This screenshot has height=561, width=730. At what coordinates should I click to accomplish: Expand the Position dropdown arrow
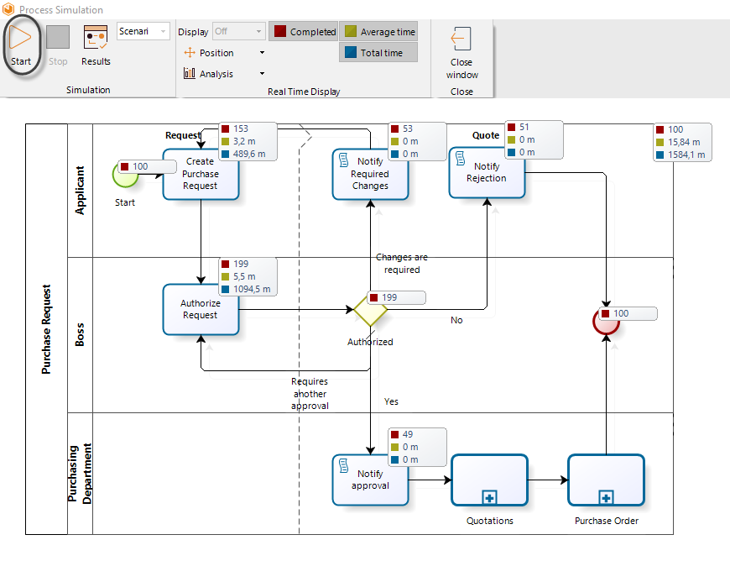tap(262, 53)
